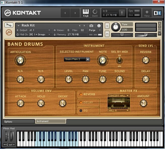Load next Rock Kit preset arrow
The width and height of the screenshot is (165, 149).
[x=84, y=25]
